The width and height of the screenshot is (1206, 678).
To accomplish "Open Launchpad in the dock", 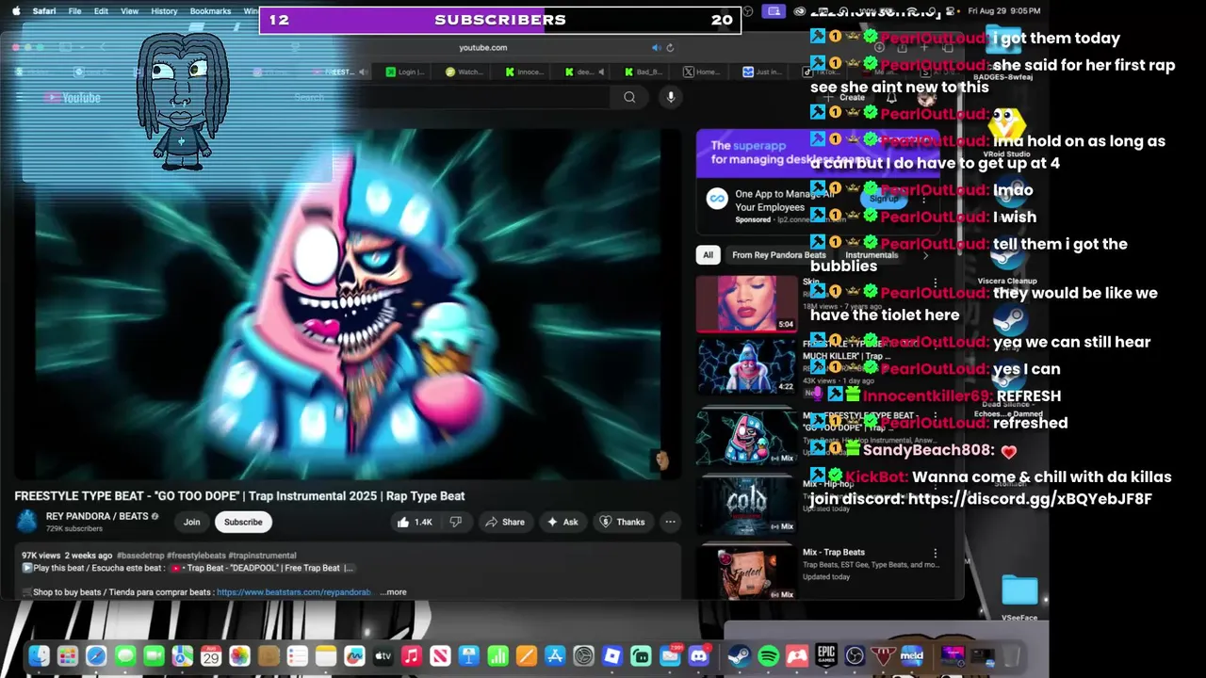I will (x=67, y=656).
